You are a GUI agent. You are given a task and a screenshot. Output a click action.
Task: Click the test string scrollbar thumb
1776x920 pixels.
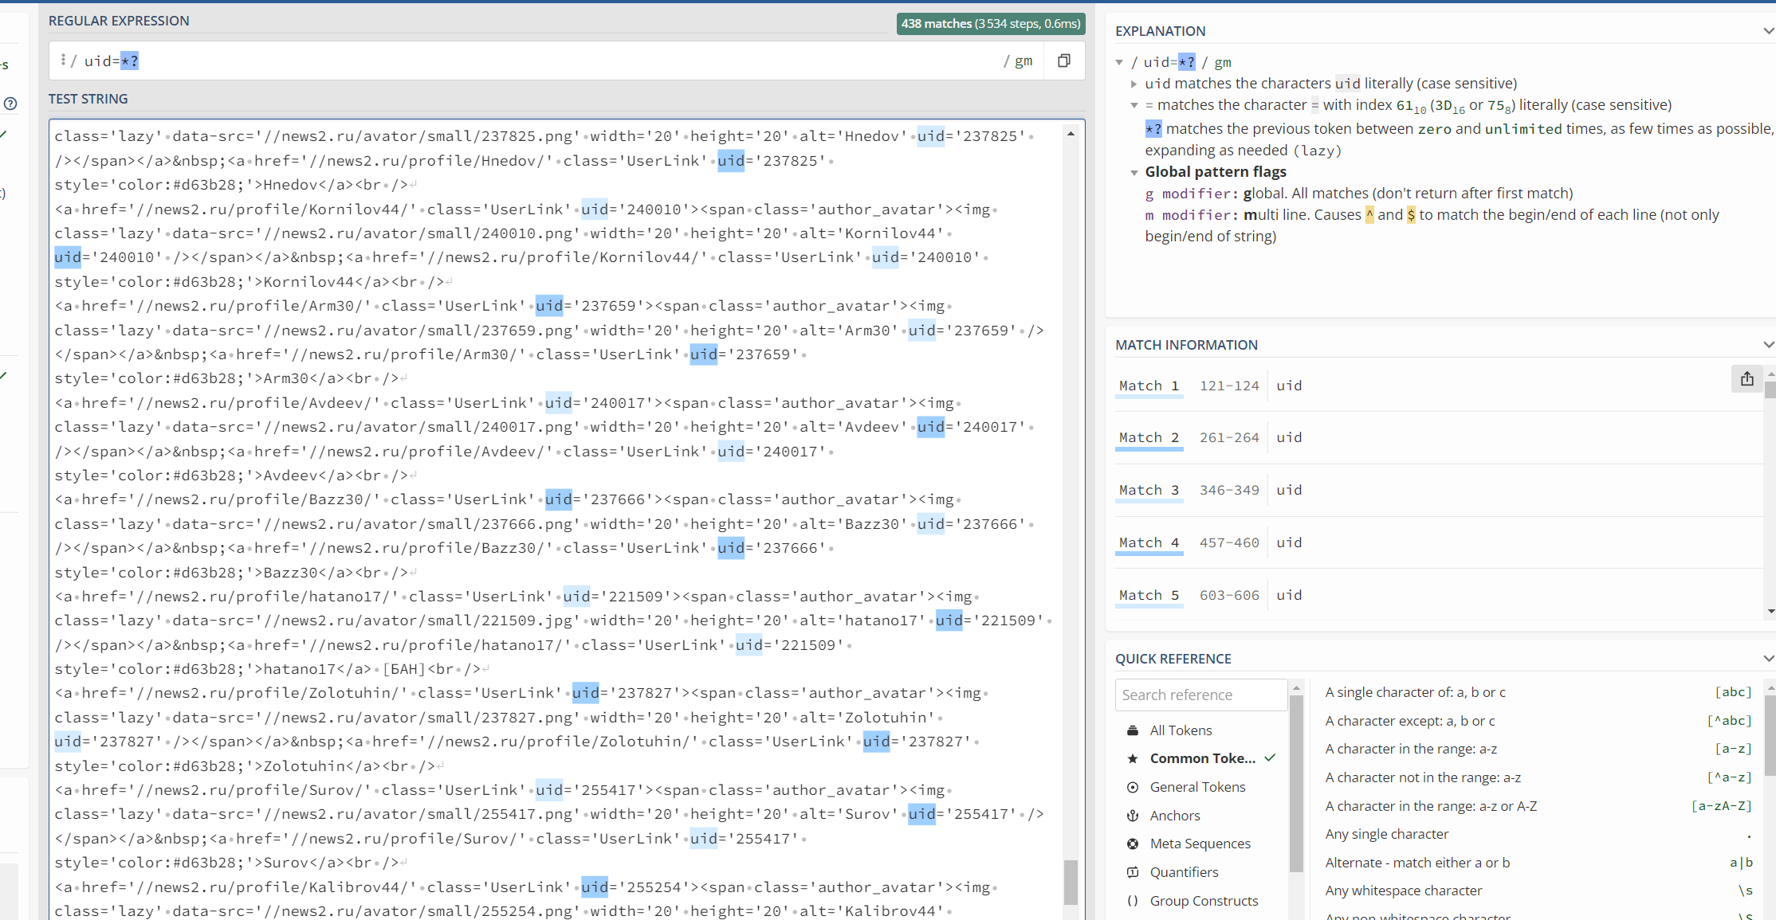point(1071,882)
